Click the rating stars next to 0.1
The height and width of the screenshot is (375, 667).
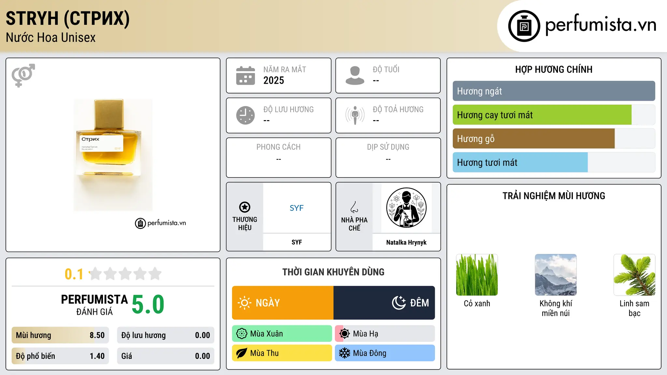tap(125, 274)
